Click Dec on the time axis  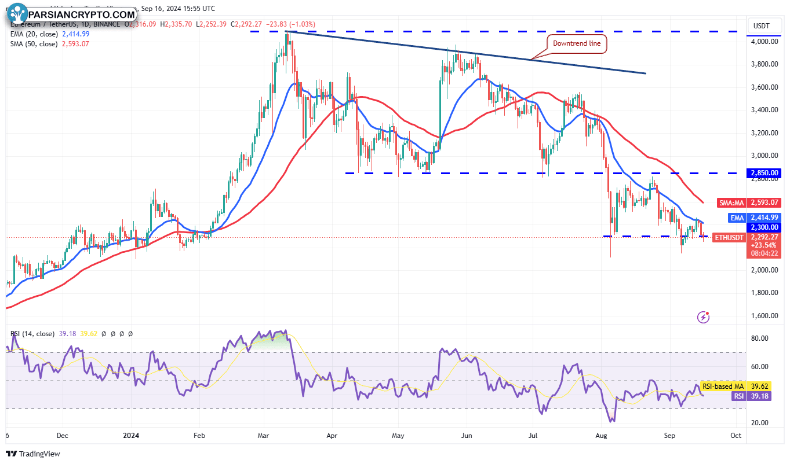pyautogui.click(x=63, y=435)
